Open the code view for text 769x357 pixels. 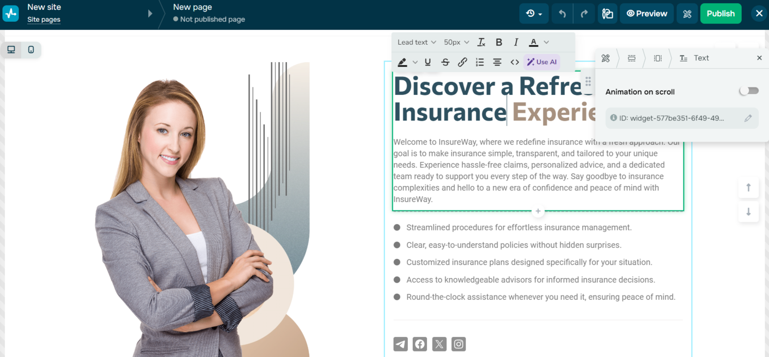coord(515,62)
